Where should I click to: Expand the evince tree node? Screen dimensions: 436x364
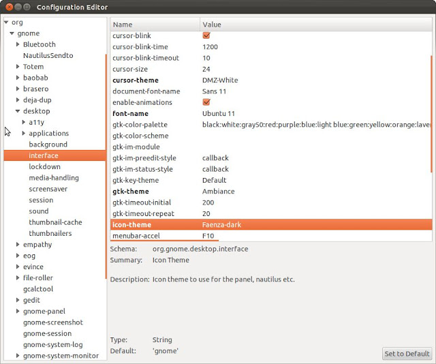(x=18, y=267)
